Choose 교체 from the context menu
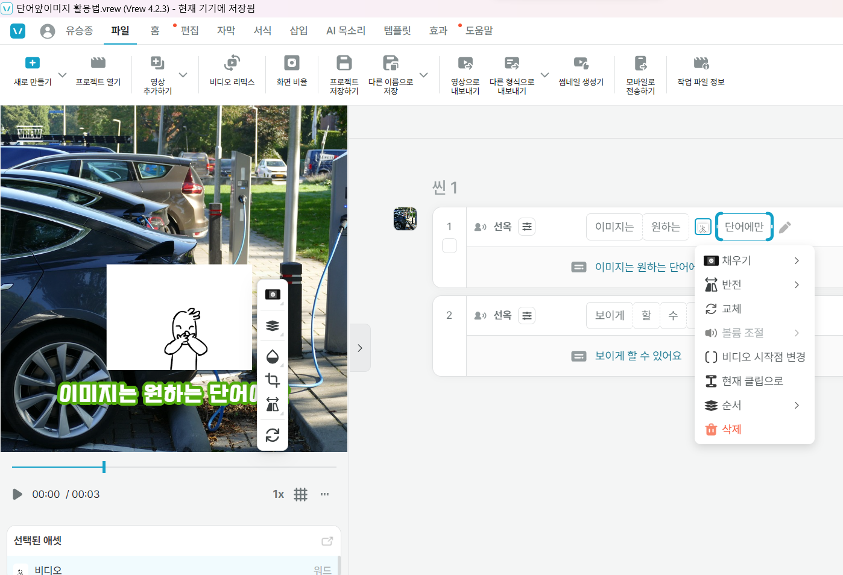The image size is (843, 575). click(754, 309)
